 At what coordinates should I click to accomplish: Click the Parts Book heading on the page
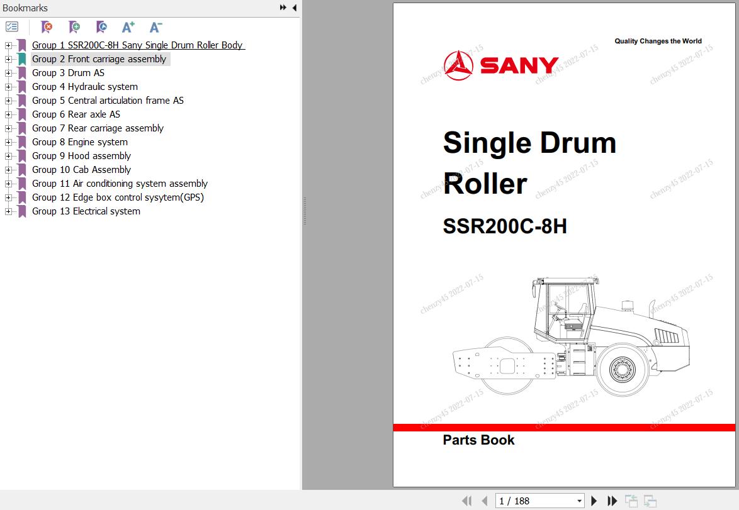[x=478, y=440]
